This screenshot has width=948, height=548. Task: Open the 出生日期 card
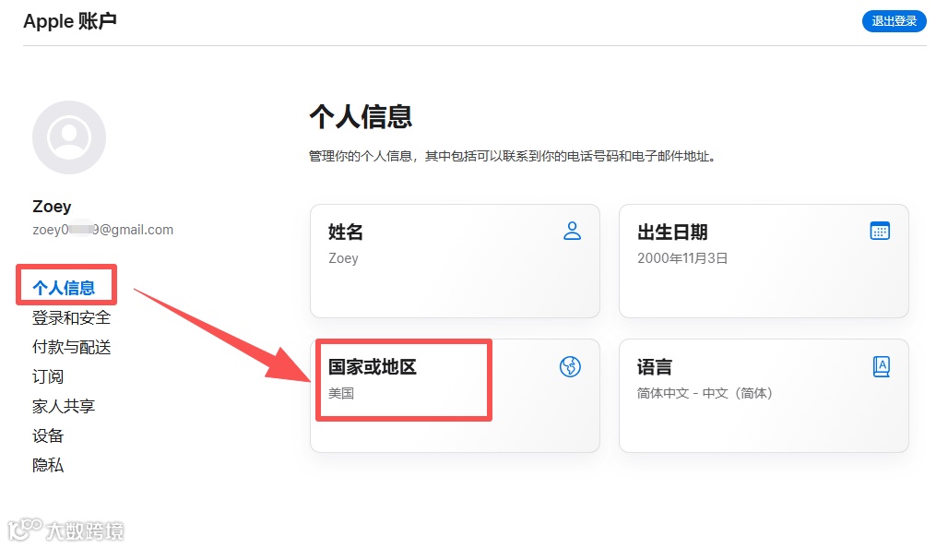click(x=764, y=261)
